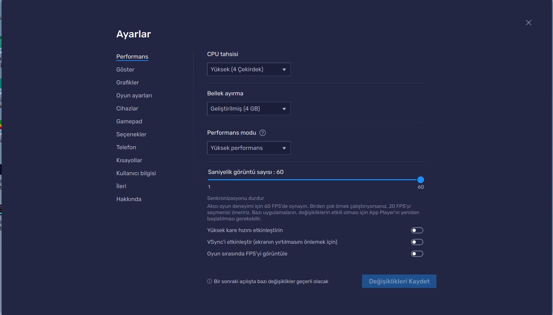The image size is (553, 315).
Task: Go to the İleri section
Action: (x=121, y=186)
